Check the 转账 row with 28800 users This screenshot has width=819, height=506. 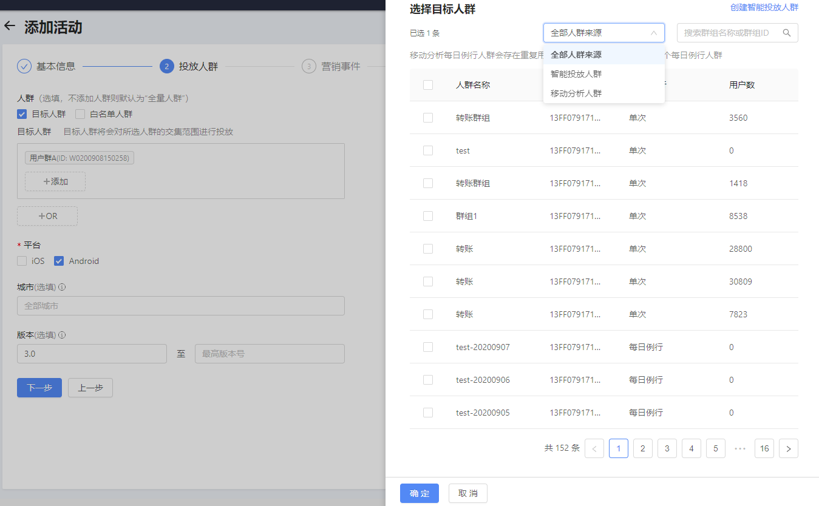pyautogui.click(x=428, y=249)
